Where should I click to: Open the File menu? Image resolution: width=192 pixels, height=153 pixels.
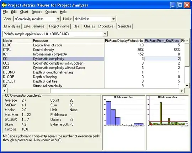5,12
